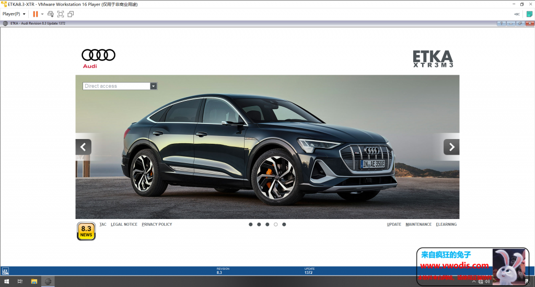Screen dimensions: 535x287
Task: Pause the virtual machine
Action: point(36,14)
